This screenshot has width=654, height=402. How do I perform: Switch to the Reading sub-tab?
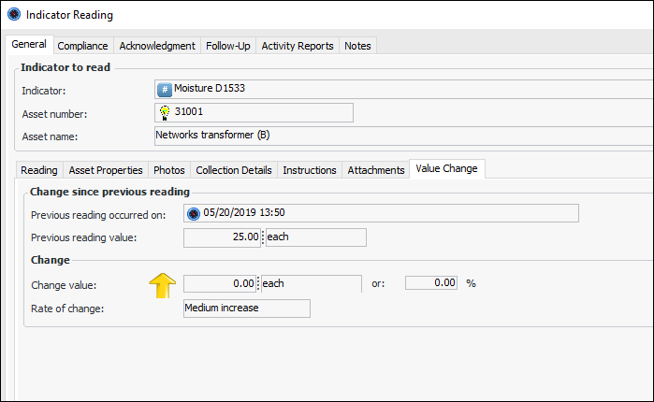click(x=39, y=170)
